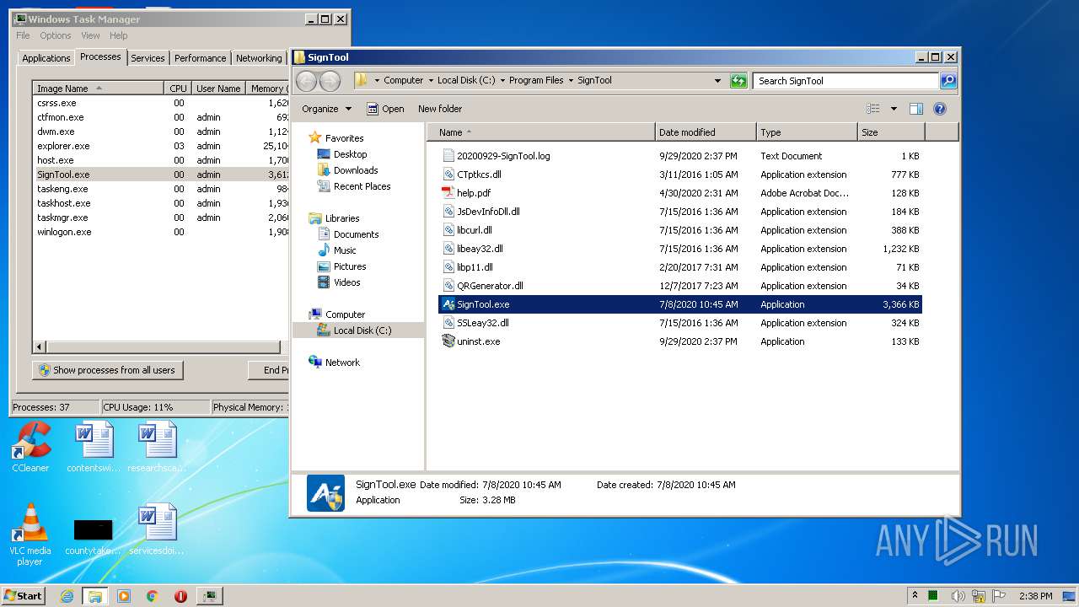This screenshot has height=607, width=1079.
Task: Toggle the preview pane icon
Action: 916,109
